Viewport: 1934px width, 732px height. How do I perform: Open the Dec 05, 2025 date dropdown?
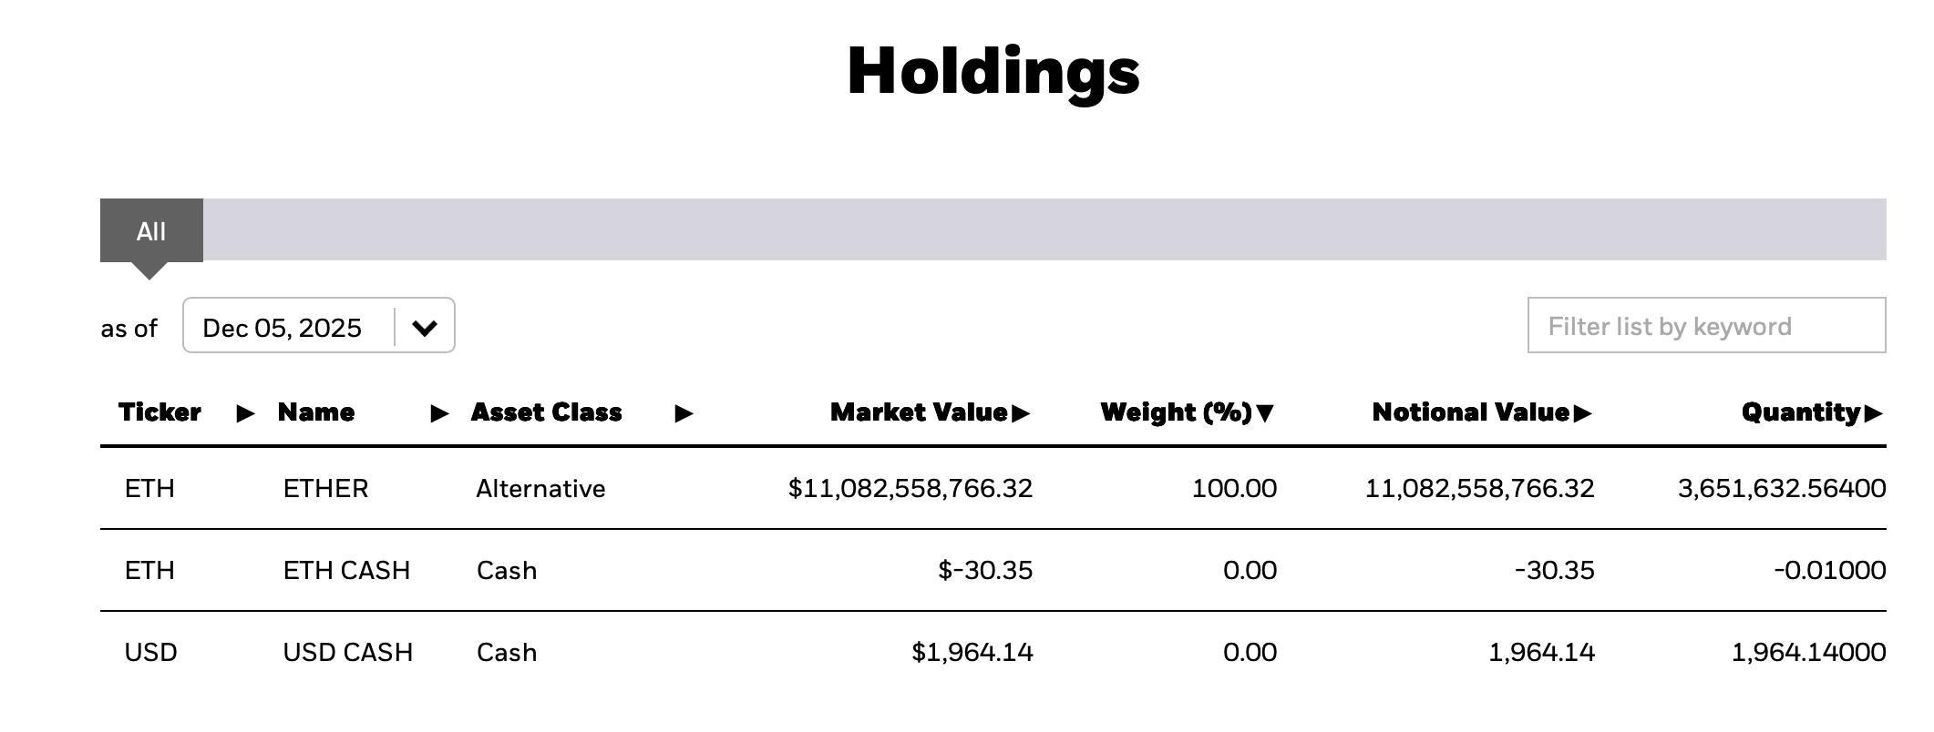click(319, 326)
